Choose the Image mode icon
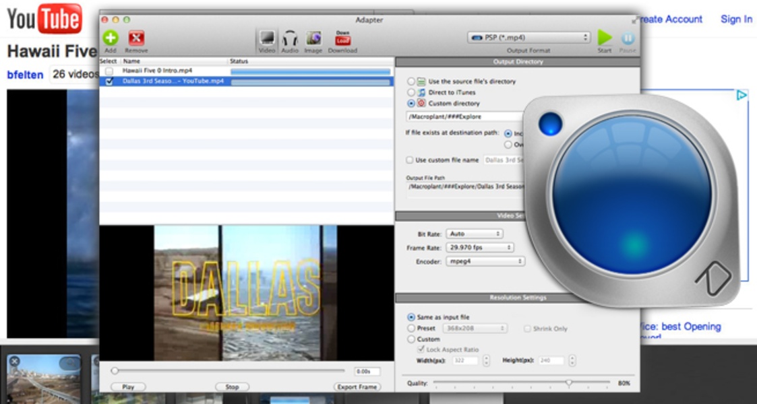The width and height of the screenshot is (757, 404). pos(313,38)
